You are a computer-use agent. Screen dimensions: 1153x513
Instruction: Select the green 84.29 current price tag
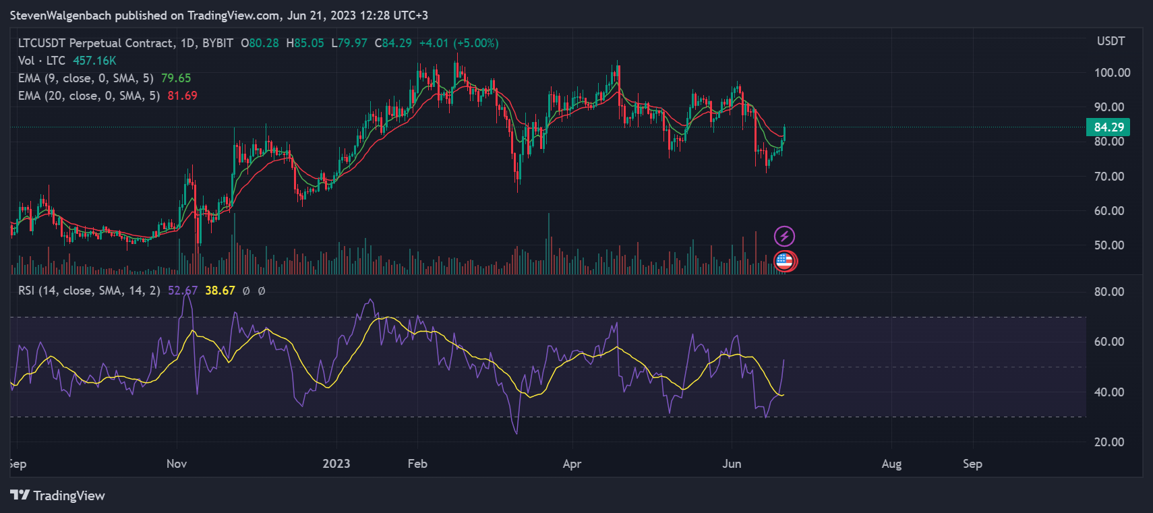(x=1108, y=127)
